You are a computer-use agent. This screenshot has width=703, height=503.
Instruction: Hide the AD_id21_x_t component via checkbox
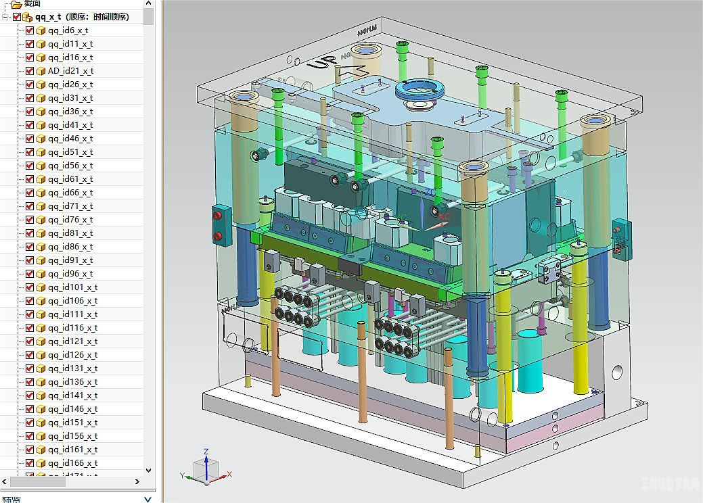click(x=30, y=71)
